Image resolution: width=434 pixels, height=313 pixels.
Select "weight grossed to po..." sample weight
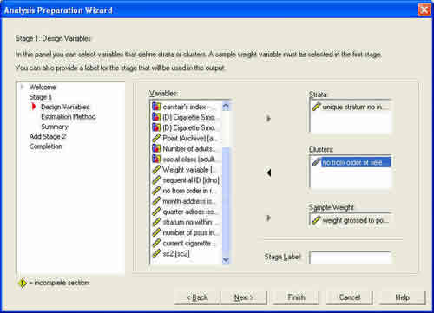(355, 220)
